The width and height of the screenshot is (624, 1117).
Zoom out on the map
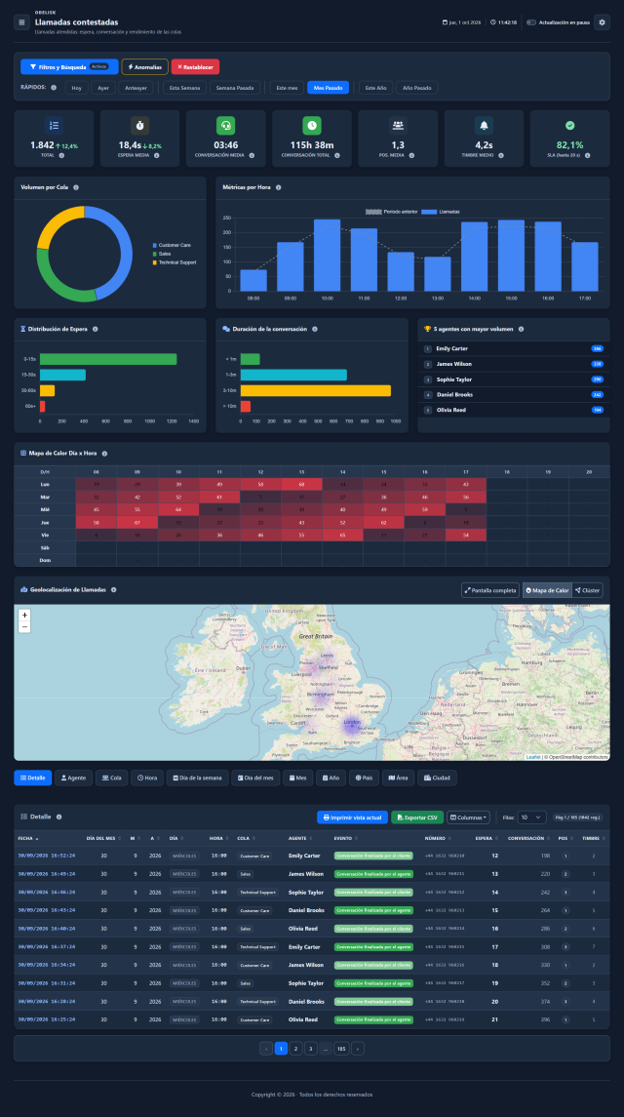[25, 627]
